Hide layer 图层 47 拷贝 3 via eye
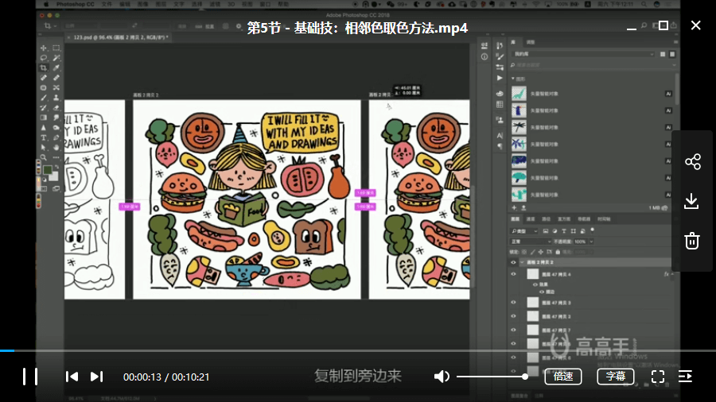Image resolution: width=716 pixels, height=402 pixels. coord(513,303)
